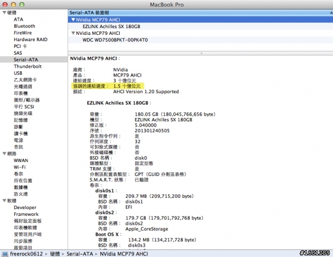333x257 pixels.
Task: Open Thunderbolt hardware info
Action: (28, 67)
